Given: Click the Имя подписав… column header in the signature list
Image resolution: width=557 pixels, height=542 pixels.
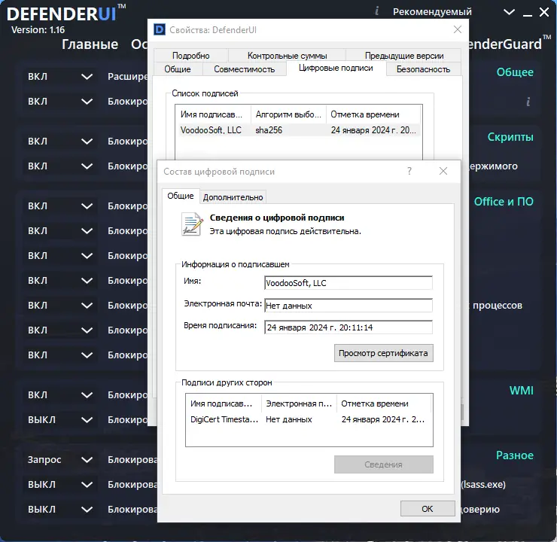Looking at the screenshot, I should pos(213,114).
